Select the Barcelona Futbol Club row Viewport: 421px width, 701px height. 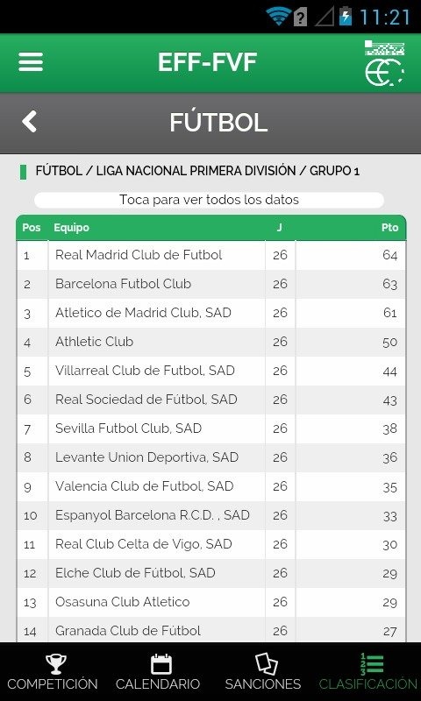(x=211, y=284)
